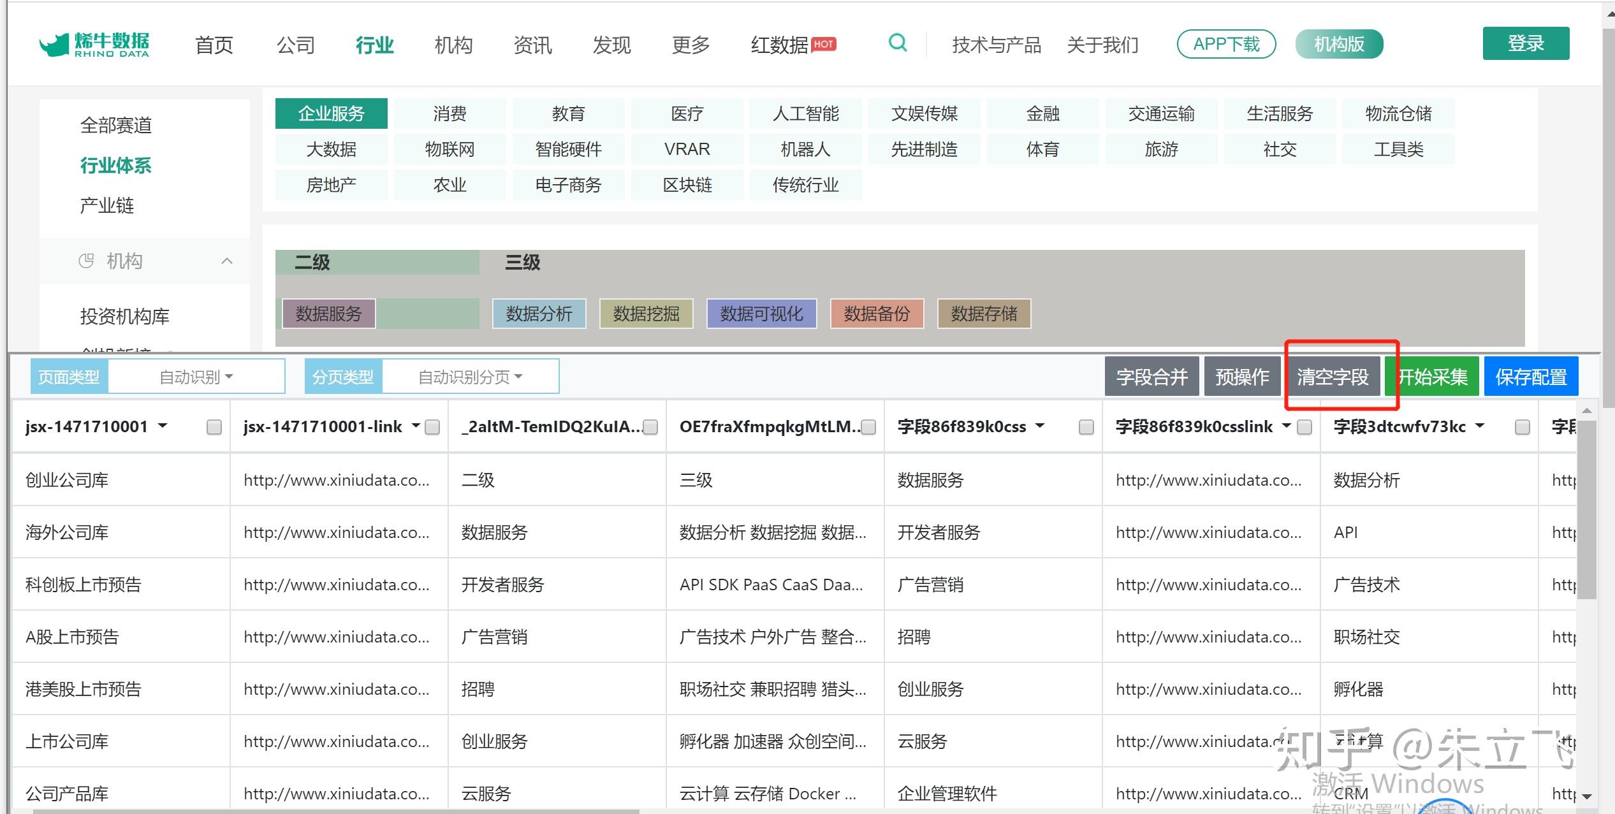Select the 人工智能 industry tab

coord(806,113)
